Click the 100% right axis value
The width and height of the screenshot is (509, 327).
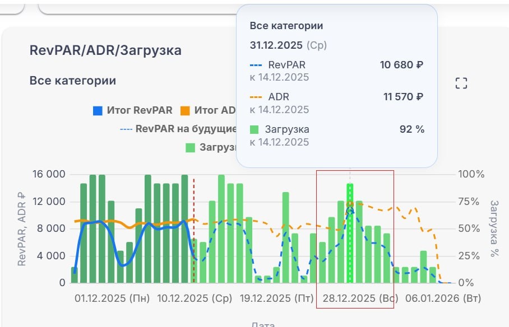(471, 174)
